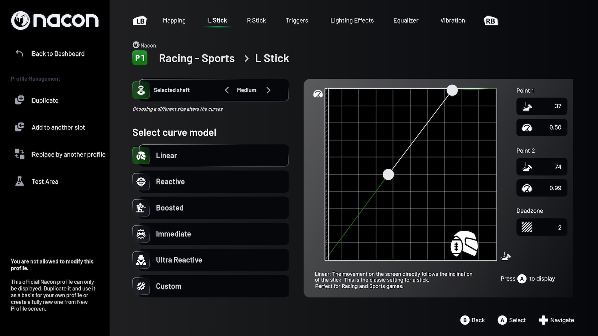Screen dimensions: 598x336
Task: Click the Duplicate profile icon
Action: (x=19, y=100)
